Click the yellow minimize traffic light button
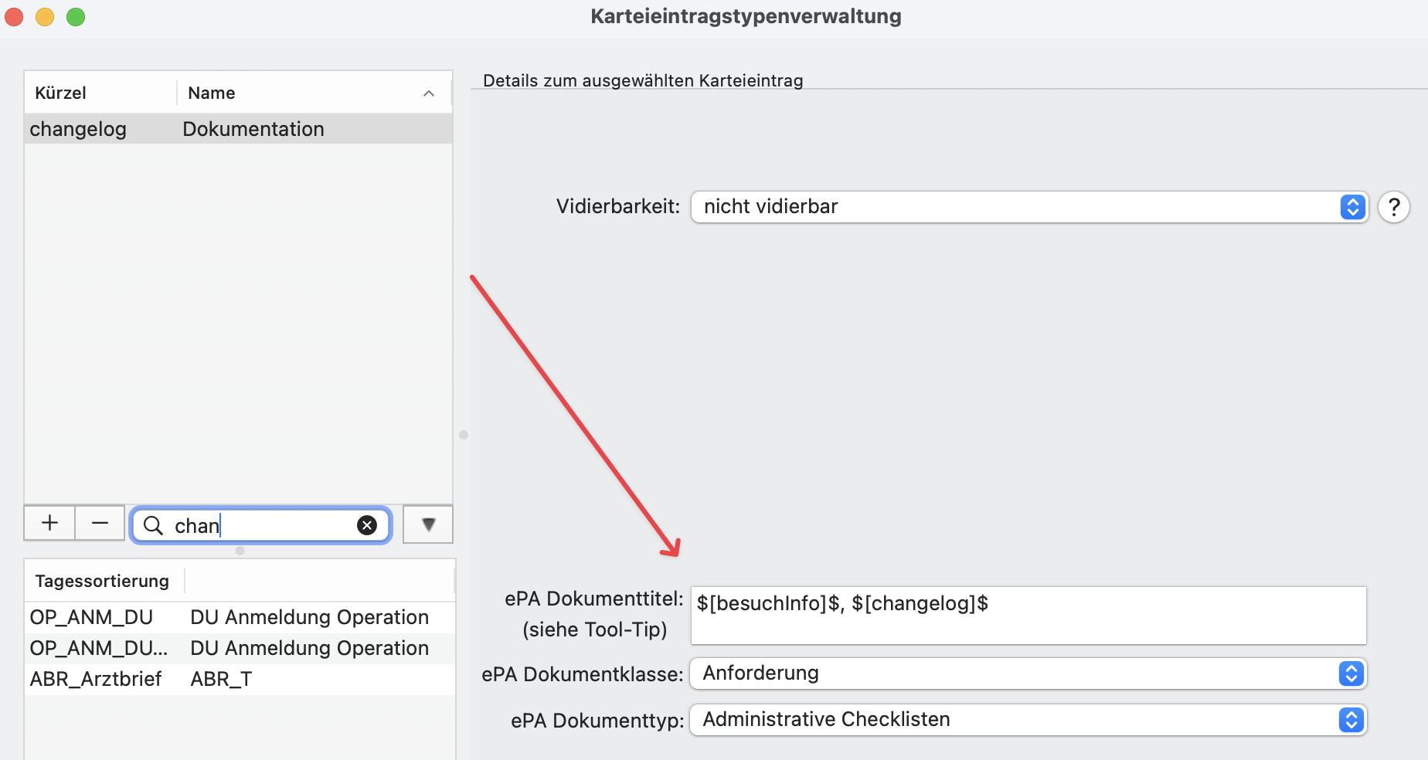 (44, 16)
